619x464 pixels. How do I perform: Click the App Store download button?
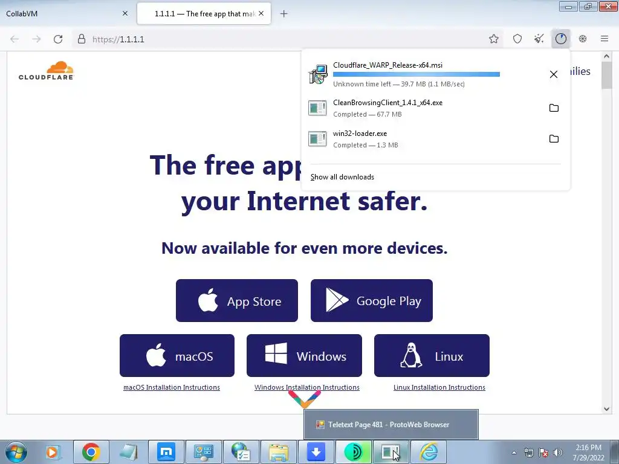(x=237, y=301)
